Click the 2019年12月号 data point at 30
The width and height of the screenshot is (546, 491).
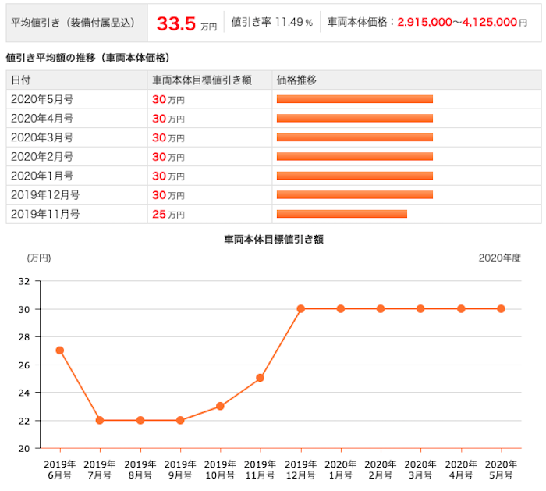point(301,309)
